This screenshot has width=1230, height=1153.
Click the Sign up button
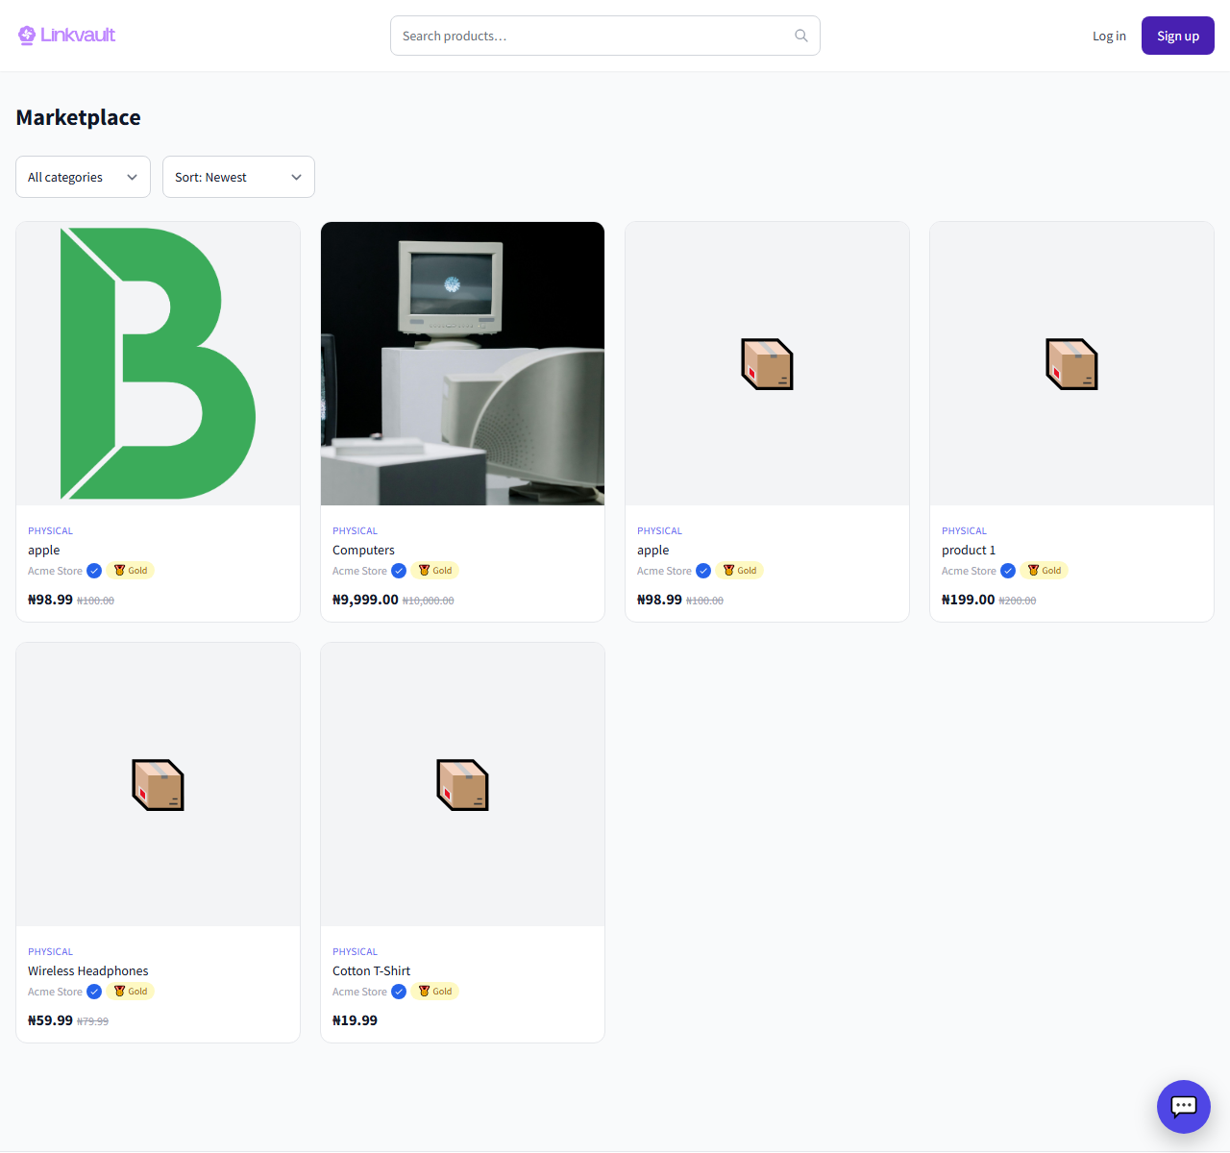1178,36
